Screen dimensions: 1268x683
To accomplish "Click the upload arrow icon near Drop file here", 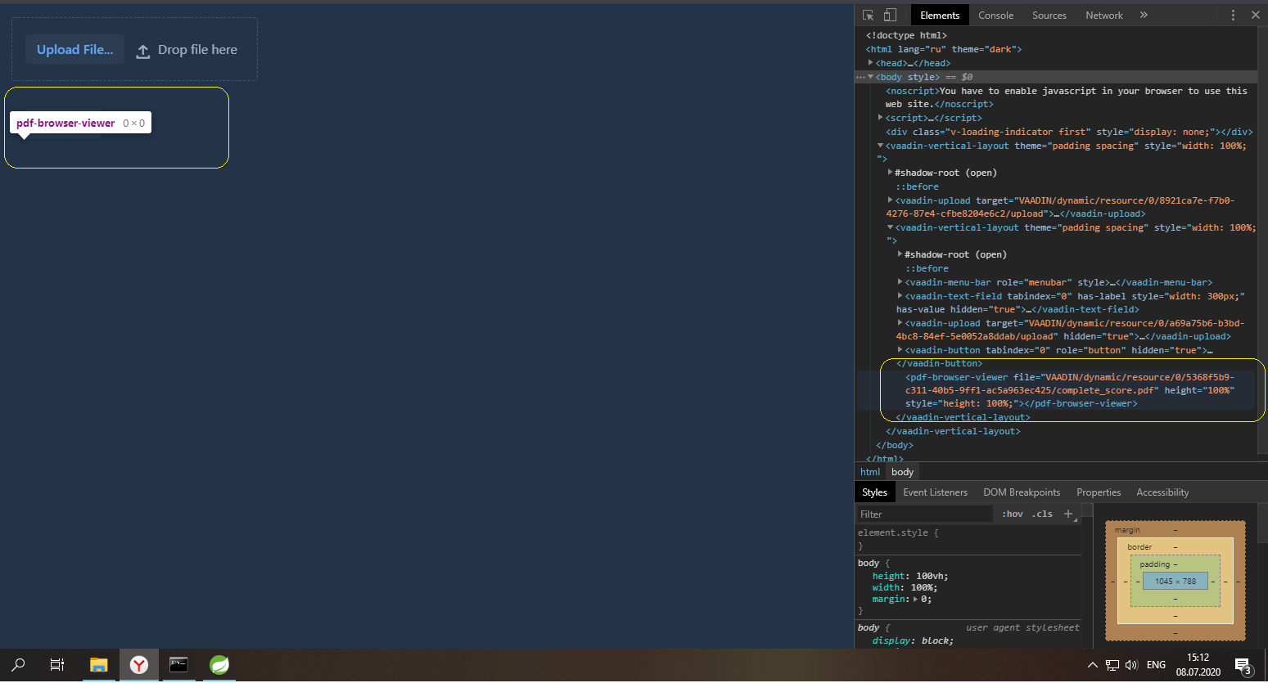I will coord(143,51).
